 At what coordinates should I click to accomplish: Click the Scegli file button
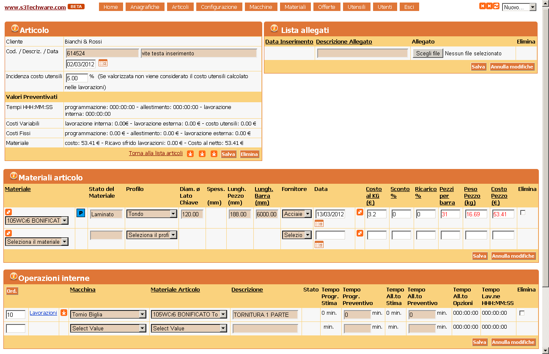point(428,54)
